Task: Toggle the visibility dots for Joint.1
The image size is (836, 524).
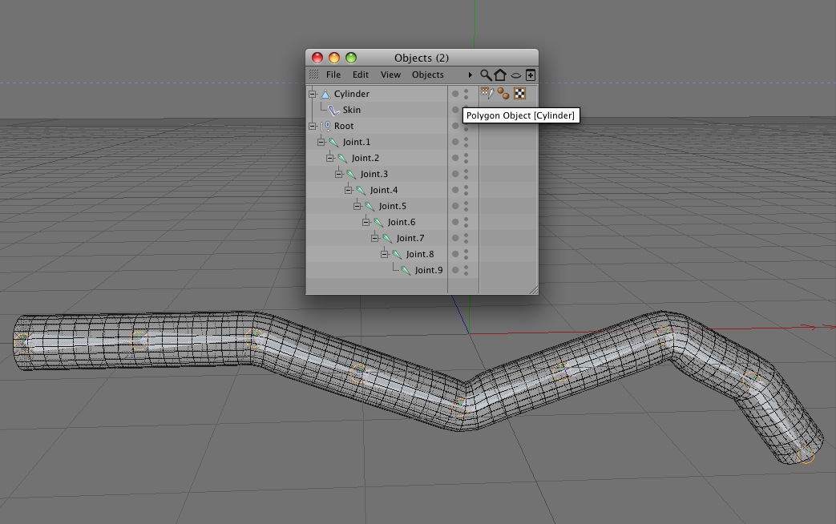Action: point(466,142)
